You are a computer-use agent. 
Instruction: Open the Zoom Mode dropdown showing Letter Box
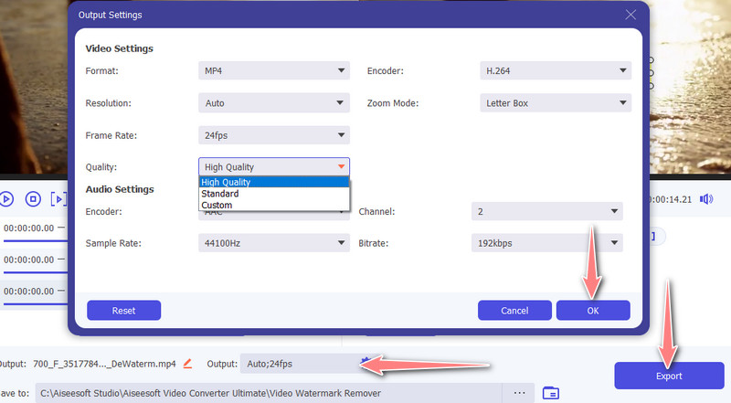555,103
